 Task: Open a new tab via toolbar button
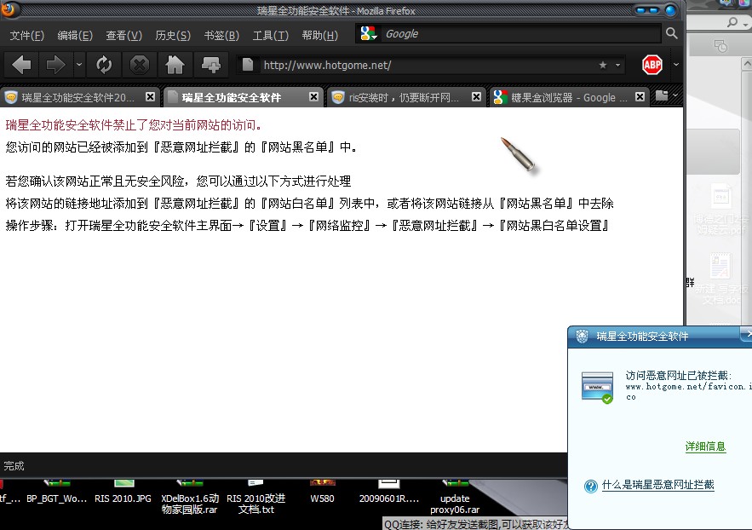point(211,65)
